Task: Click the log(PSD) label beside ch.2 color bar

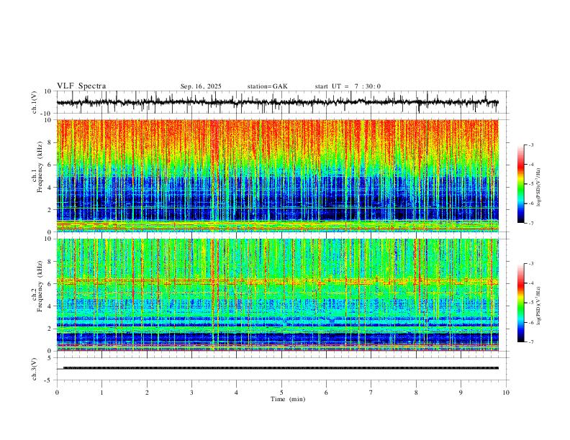Action: point(539,306)
